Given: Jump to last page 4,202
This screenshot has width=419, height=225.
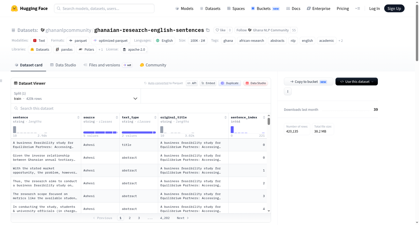Looking at the screenshot, I should (165, 218).
